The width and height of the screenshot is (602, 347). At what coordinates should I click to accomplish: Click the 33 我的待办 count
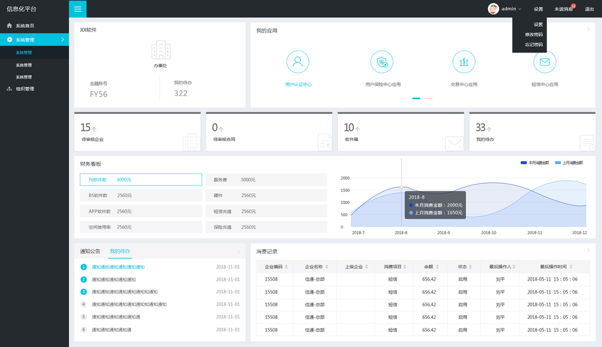pos(480,127)
